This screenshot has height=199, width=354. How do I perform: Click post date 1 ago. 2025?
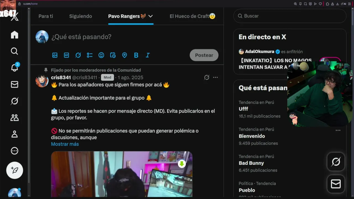pos(131,77)
